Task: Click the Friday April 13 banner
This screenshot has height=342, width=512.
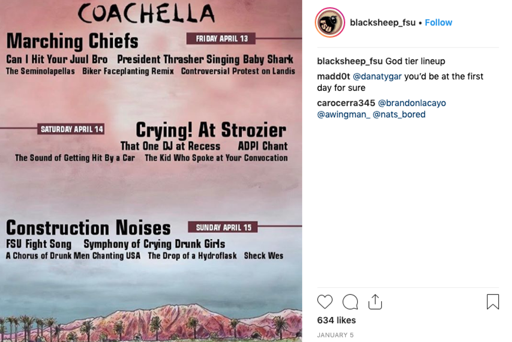Action: pos(221,39)
